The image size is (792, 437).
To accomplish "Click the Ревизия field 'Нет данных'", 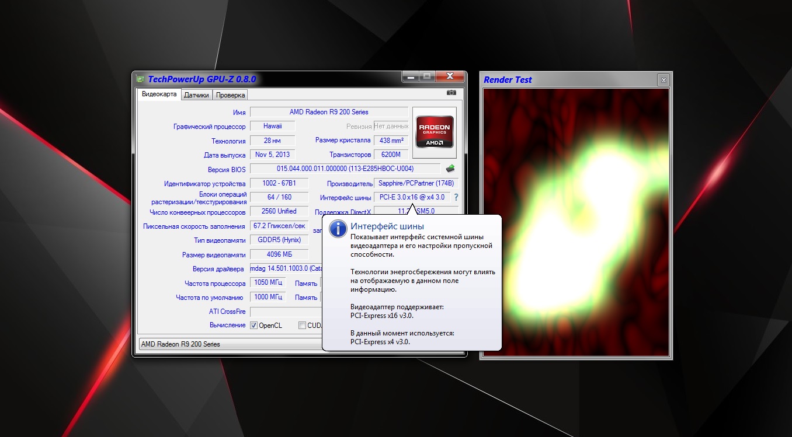I will tap(391, 126).
